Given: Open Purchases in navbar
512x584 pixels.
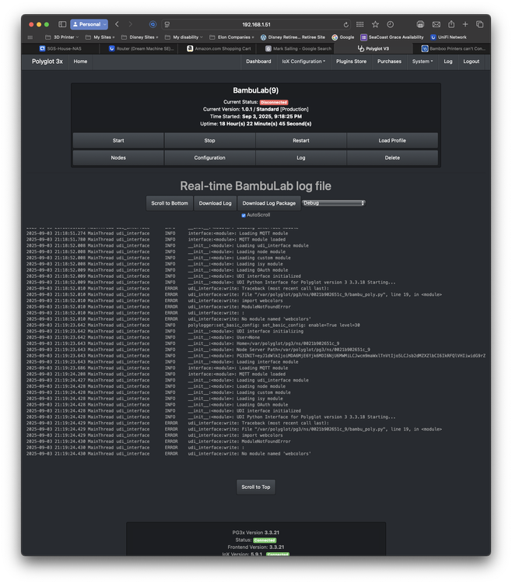Looking at the screenshot, I should [389, 62].
